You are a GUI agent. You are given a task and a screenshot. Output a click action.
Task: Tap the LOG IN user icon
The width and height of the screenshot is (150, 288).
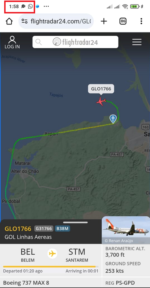12,42
